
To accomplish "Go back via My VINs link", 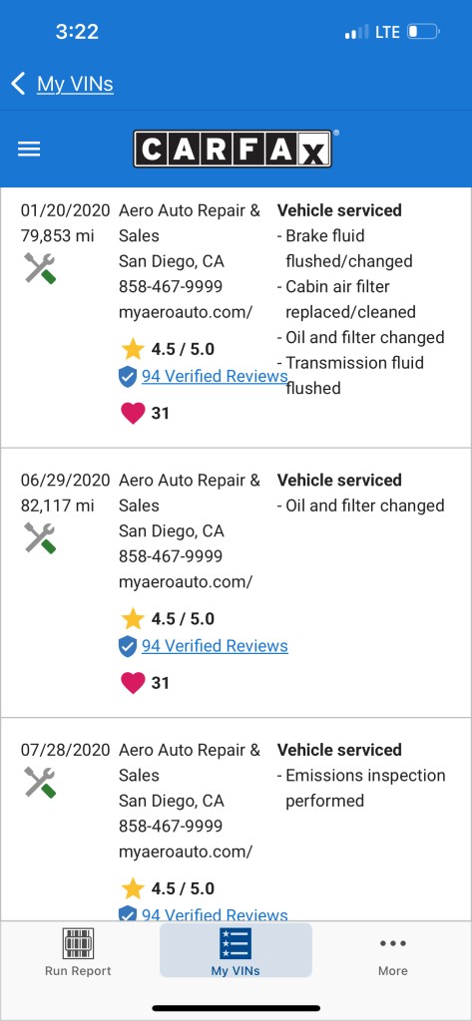I will [75, 84].
